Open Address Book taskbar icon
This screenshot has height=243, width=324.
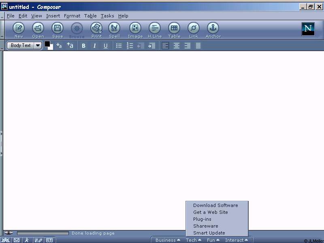[49, 240]
